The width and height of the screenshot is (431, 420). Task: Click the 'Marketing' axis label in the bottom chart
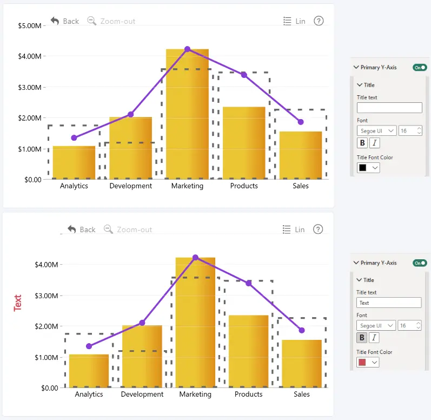tap(195, 394)
